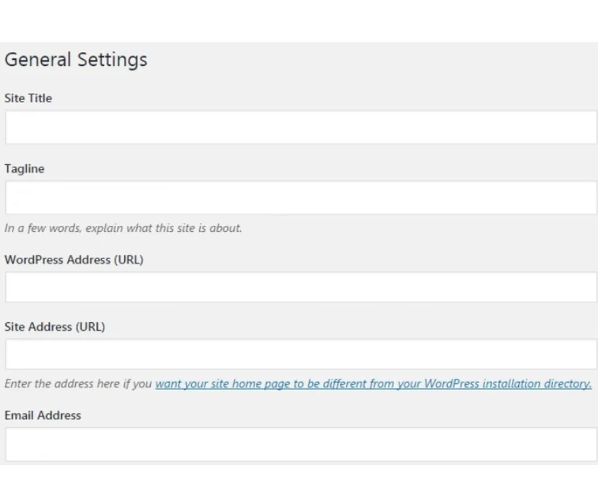The image size is (598, 501).
Task: Click the General Settings heading
Action: click(75, 60)
